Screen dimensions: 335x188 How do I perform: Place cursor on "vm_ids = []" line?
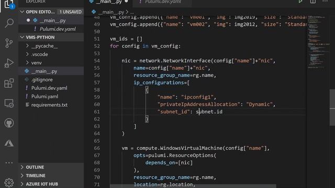coord(126,39)
